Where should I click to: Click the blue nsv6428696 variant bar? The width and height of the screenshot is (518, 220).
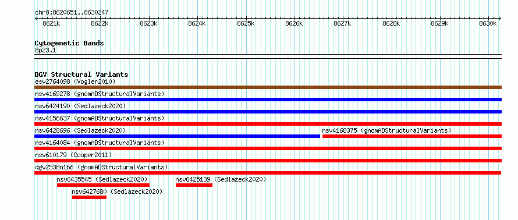point(178,136)
